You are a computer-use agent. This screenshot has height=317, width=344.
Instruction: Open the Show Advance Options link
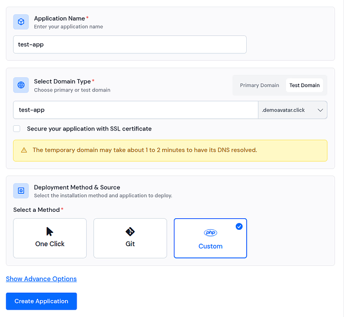(41, 279)
